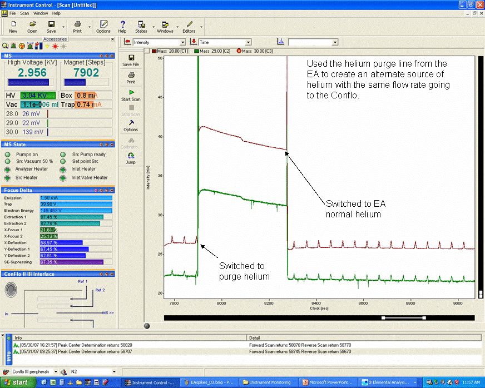Click the red-blue bars icon in Accessories
The height and width of the screenshot is (388, 485).
point(39,46)
